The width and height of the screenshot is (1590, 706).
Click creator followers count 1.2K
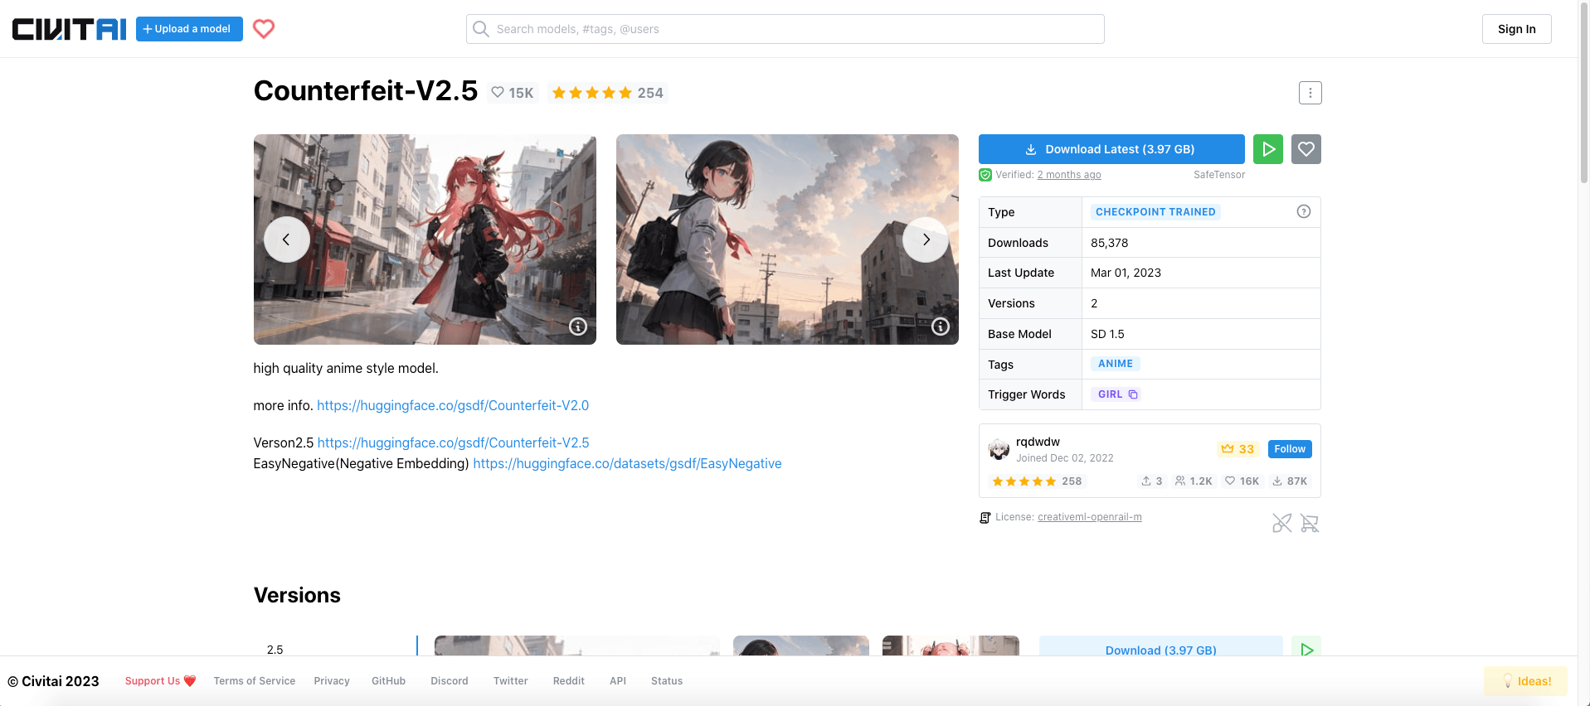tap(1194, 481)
